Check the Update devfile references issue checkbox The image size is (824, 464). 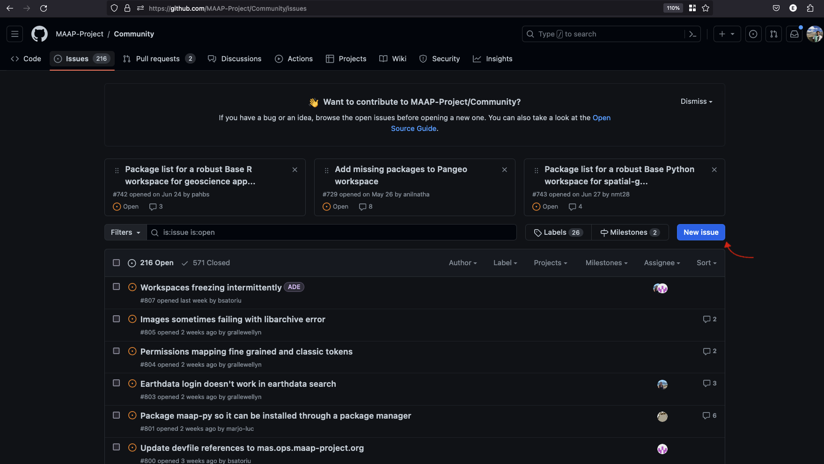click(117, 447)
